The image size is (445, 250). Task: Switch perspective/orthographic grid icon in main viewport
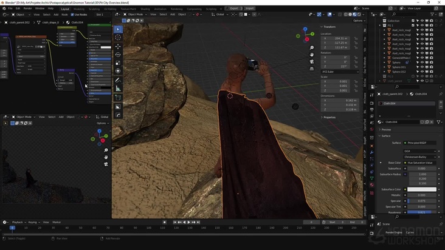point(312,69)
